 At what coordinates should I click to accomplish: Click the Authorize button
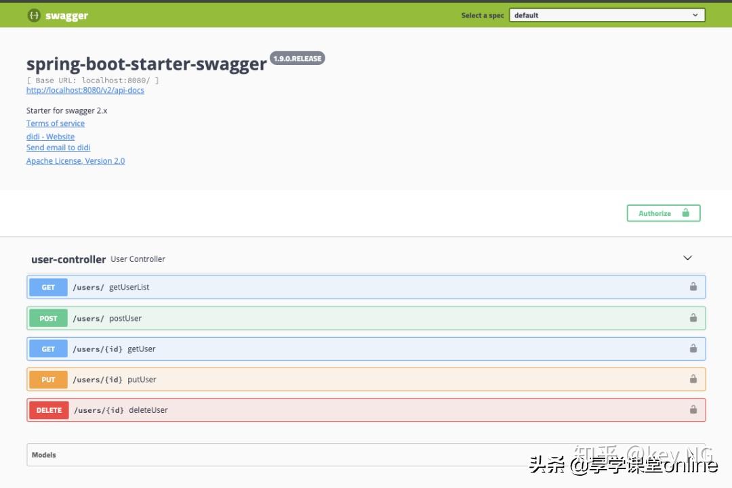pyautogui.click(x=655, y=213)
